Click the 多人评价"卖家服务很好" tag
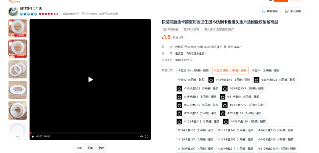 [219, 30]
